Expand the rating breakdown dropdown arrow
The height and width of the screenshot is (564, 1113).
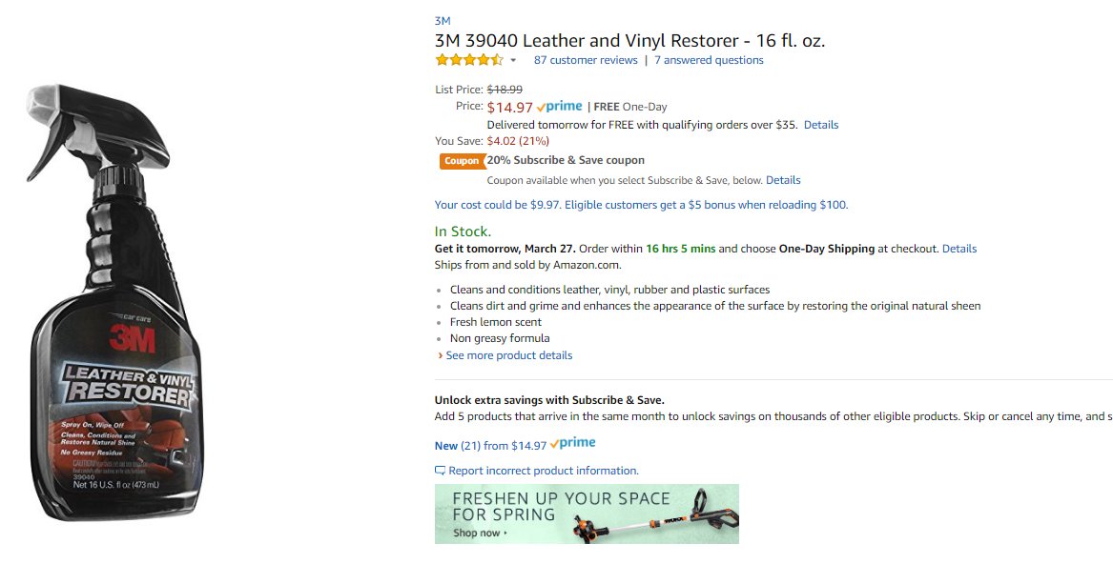[x=513, y=61]
